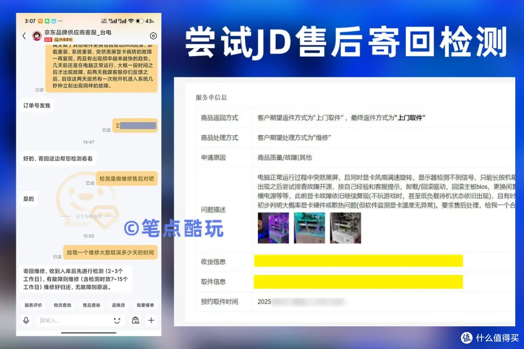The height and width of the screenshot is (349, 524).
Task: Click the long orange message about 黑屏显卡疯转
Action: click(x=101, y=68)
